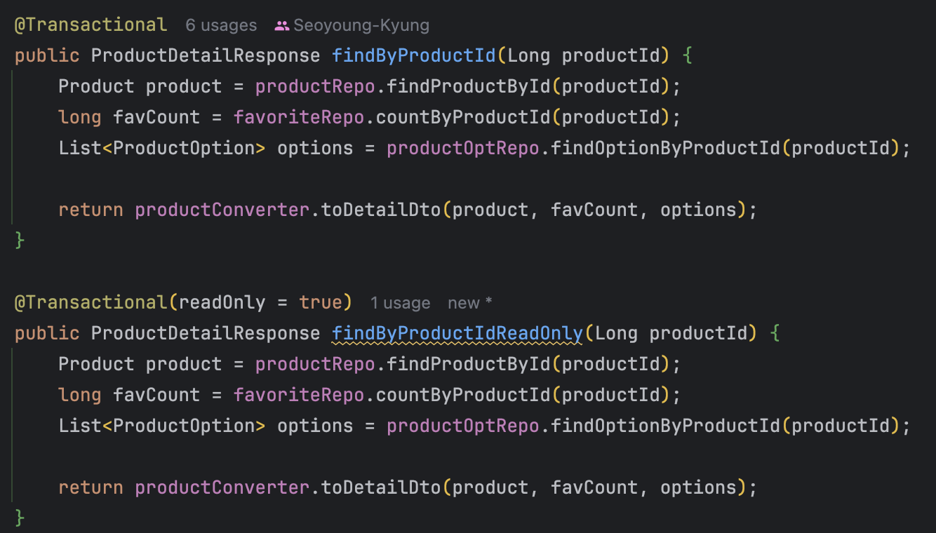Open the 6 usages inlay hint
The image size is (936, 533).
221,26
